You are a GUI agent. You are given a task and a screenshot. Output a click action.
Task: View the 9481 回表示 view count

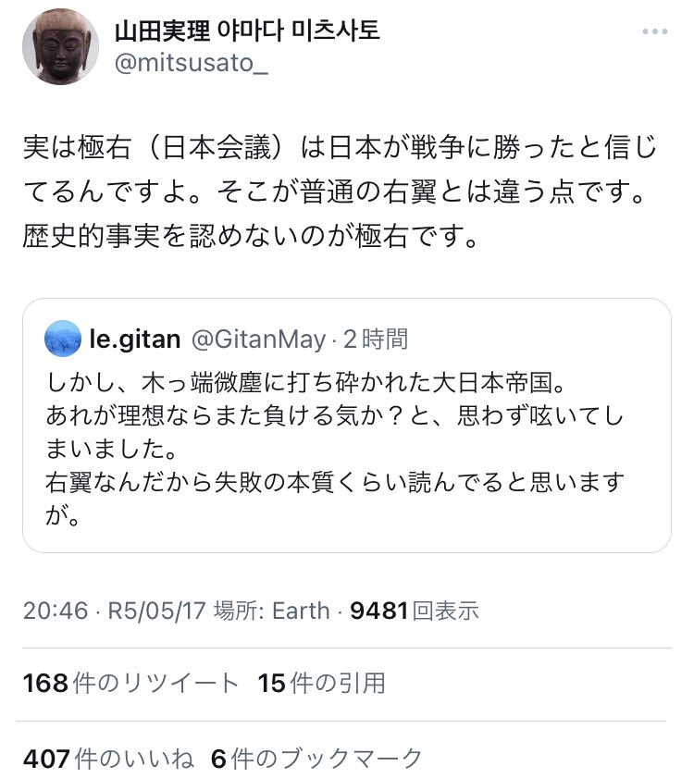point(414,611)
